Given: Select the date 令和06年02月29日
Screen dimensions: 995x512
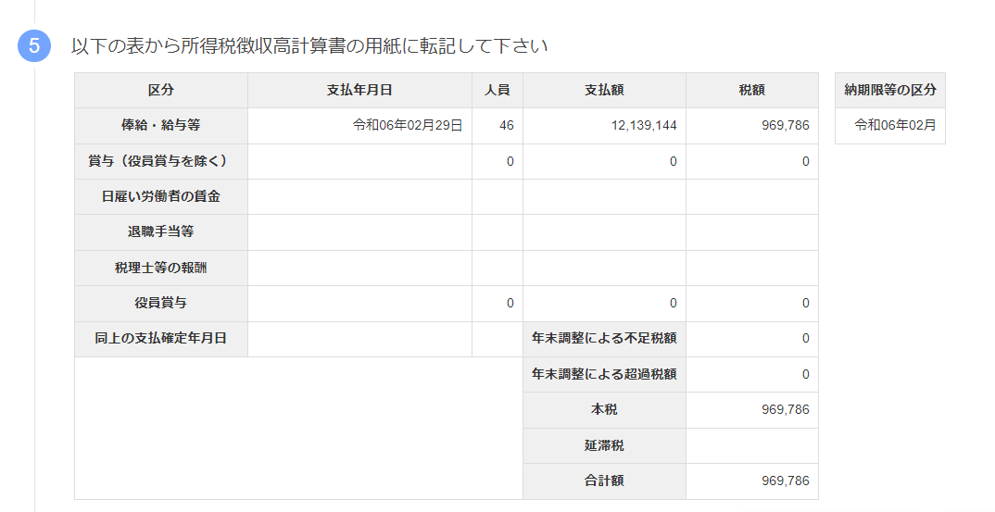Looking at the screenshot, I should pos(408,126).
